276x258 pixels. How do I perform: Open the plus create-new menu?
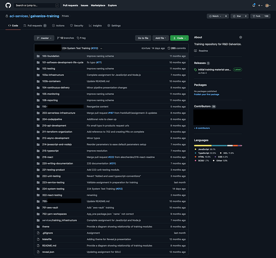260,6
